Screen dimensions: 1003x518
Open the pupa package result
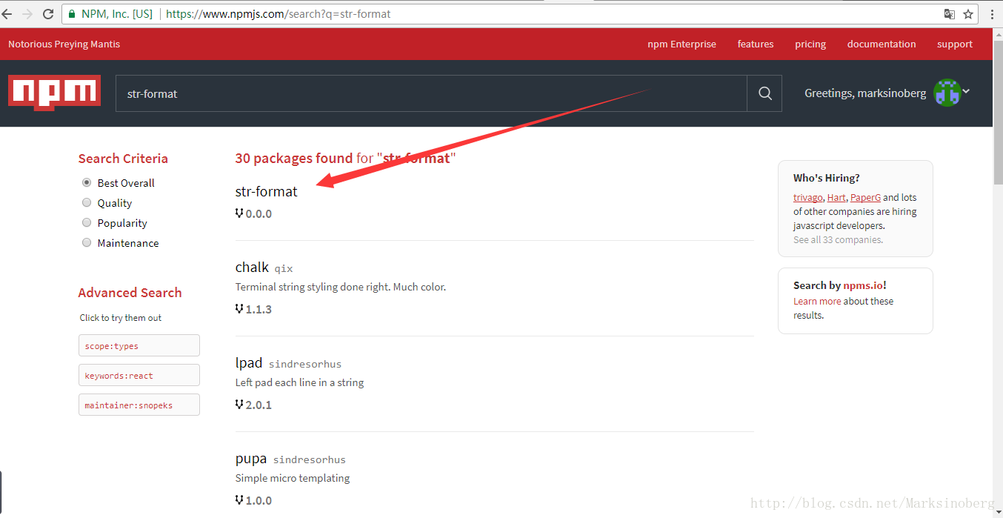pyautogui.click(x=251, y=459)
